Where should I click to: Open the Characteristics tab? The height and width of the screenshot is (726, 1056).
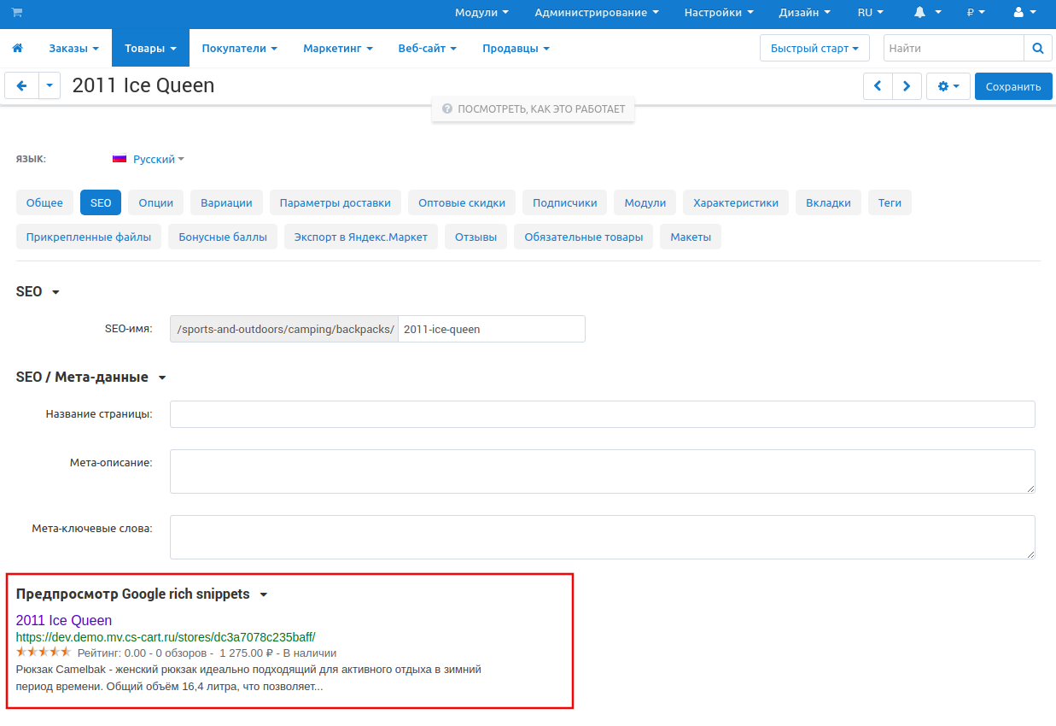click(x=735, y=203)
